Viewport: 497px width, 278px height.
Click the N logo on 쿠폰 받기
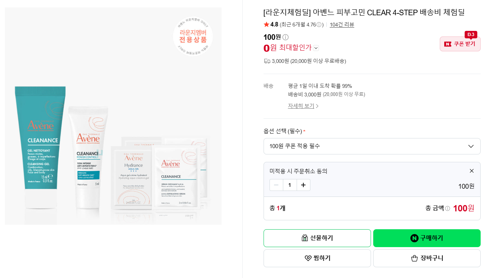pos(448,44)
